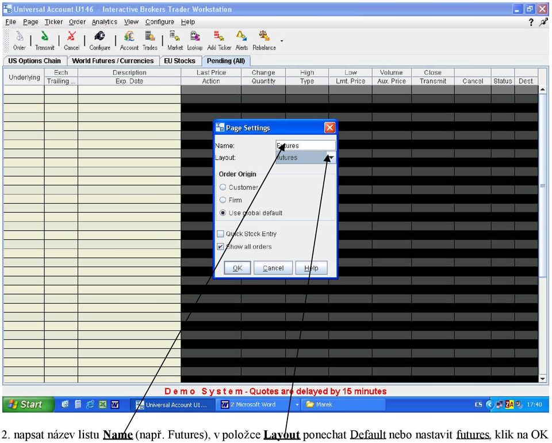552x443 pixels.
Task: Click the Rebalance scales toolbar icon
Action: (264, 40)
